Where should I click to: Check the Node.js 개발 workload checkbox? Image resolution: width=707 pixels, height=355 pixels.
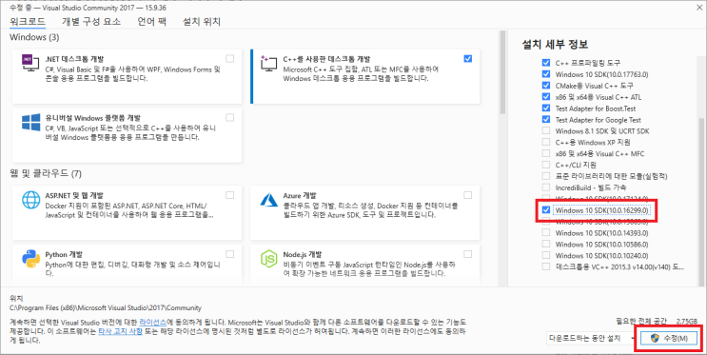point(467,254)
